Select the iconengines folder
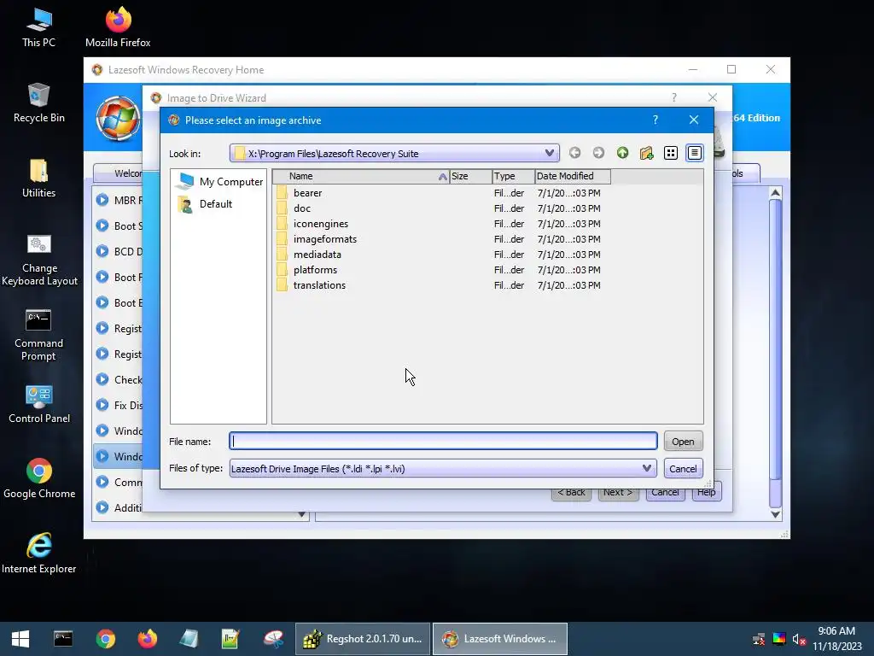Image resolution: width=874 pixels, height=656 pixels. (321, 224)
